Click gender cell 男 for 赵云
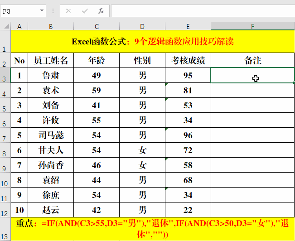The image size is (295, 241). 142,210
